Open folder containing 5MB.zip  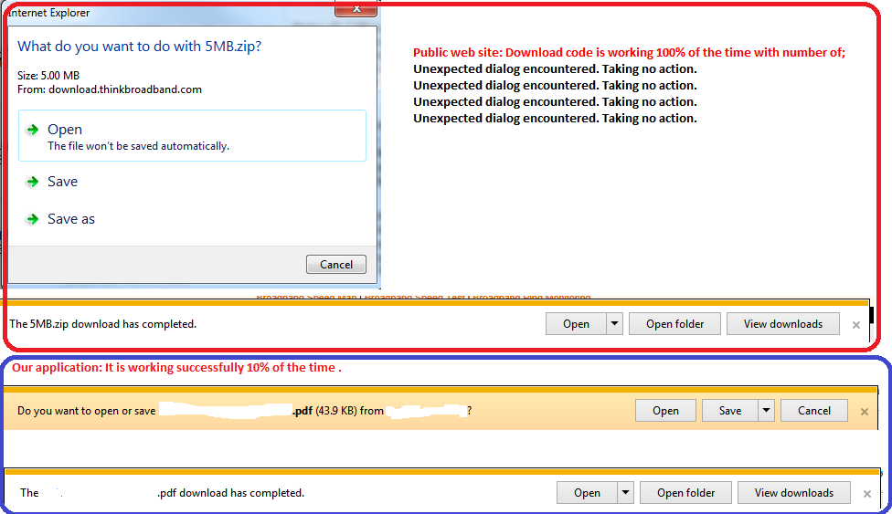(674, 323)
